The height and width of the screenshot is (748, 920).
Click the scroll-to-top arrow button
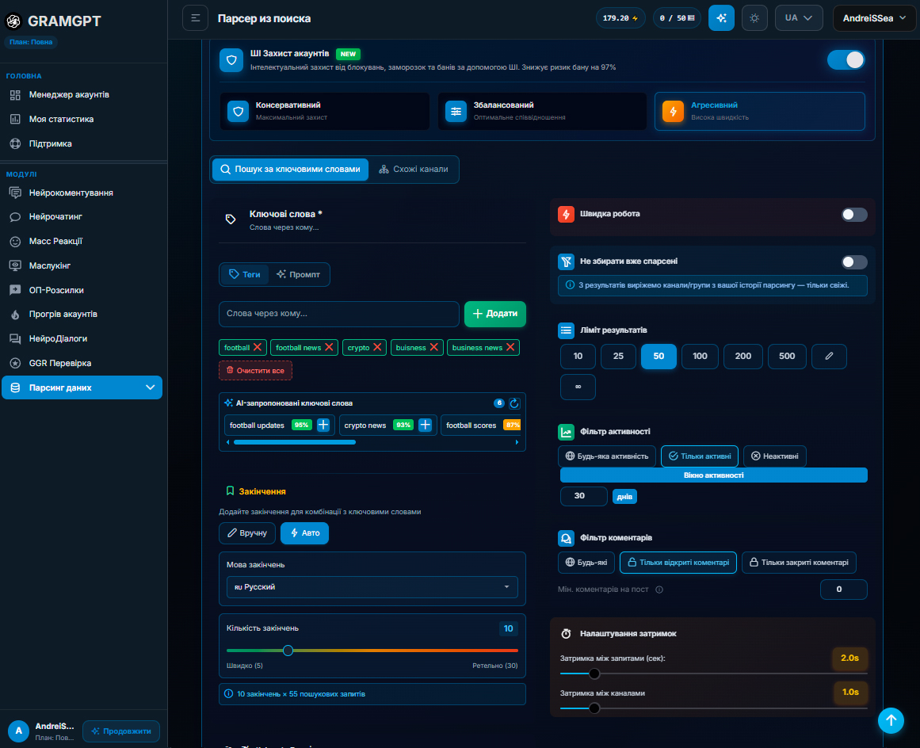pyautogui.click(x=891, y=719)
